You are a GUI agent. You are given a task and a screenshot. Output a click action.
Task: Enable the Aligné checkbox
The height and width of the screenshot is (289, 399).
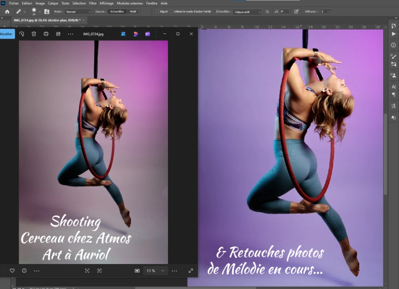pos(157,11)
